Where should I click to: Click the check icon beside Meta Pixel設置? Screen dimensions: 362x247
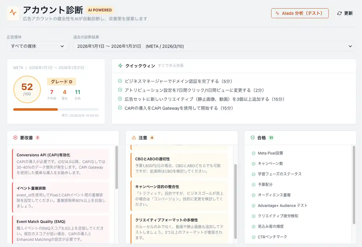254,153
